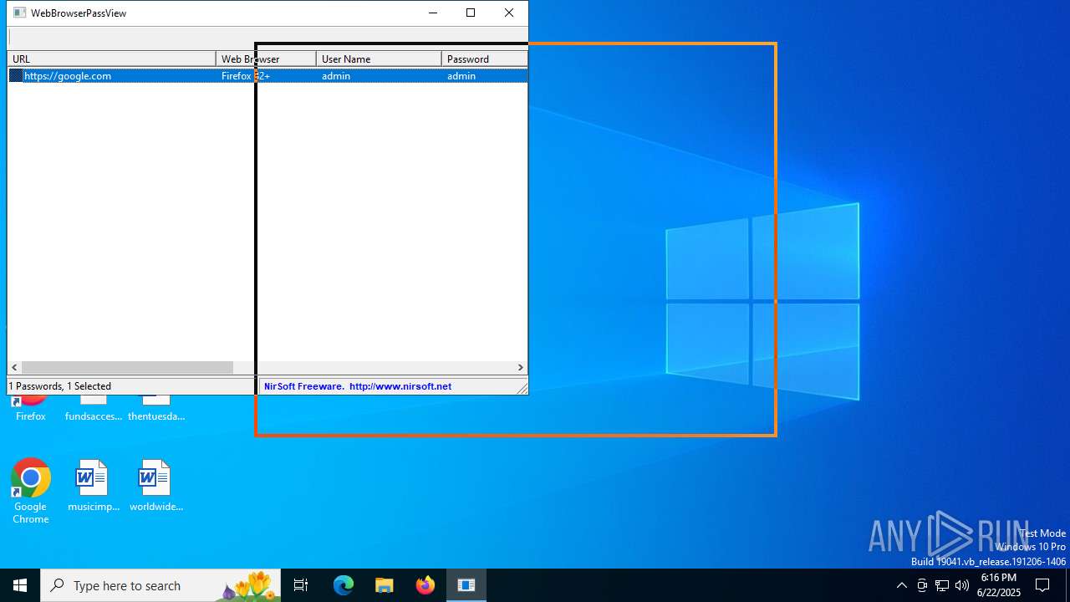Image resolution: width=1070 pixels, height=602 pixels.
Task: Click the google.com row's entry icon
Action: [x=16, y=76]
